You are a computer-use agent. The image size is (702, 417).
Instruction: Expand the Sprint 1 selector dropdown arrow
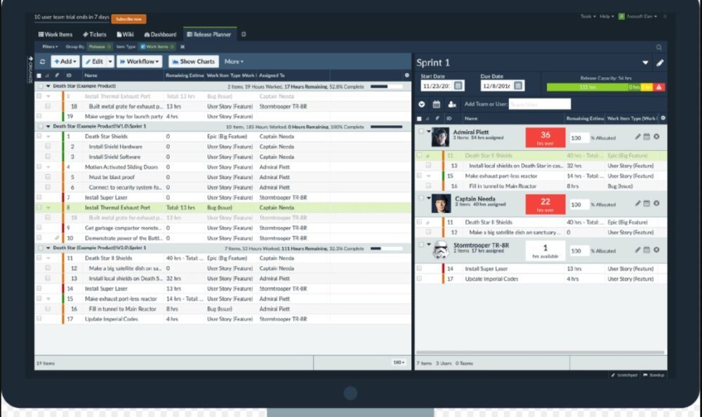tap(645, 63)
